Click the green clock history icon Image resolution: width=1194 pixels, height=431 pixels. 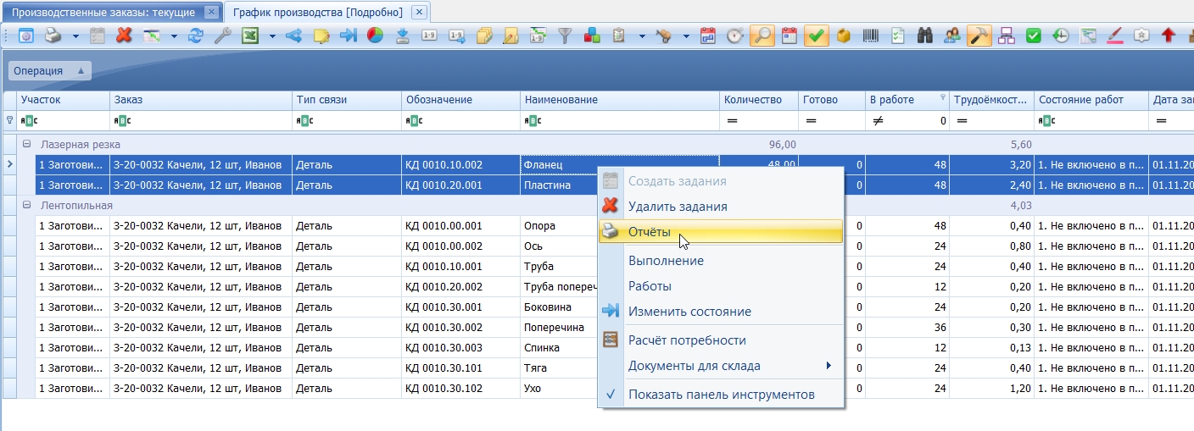[1061, 36]
